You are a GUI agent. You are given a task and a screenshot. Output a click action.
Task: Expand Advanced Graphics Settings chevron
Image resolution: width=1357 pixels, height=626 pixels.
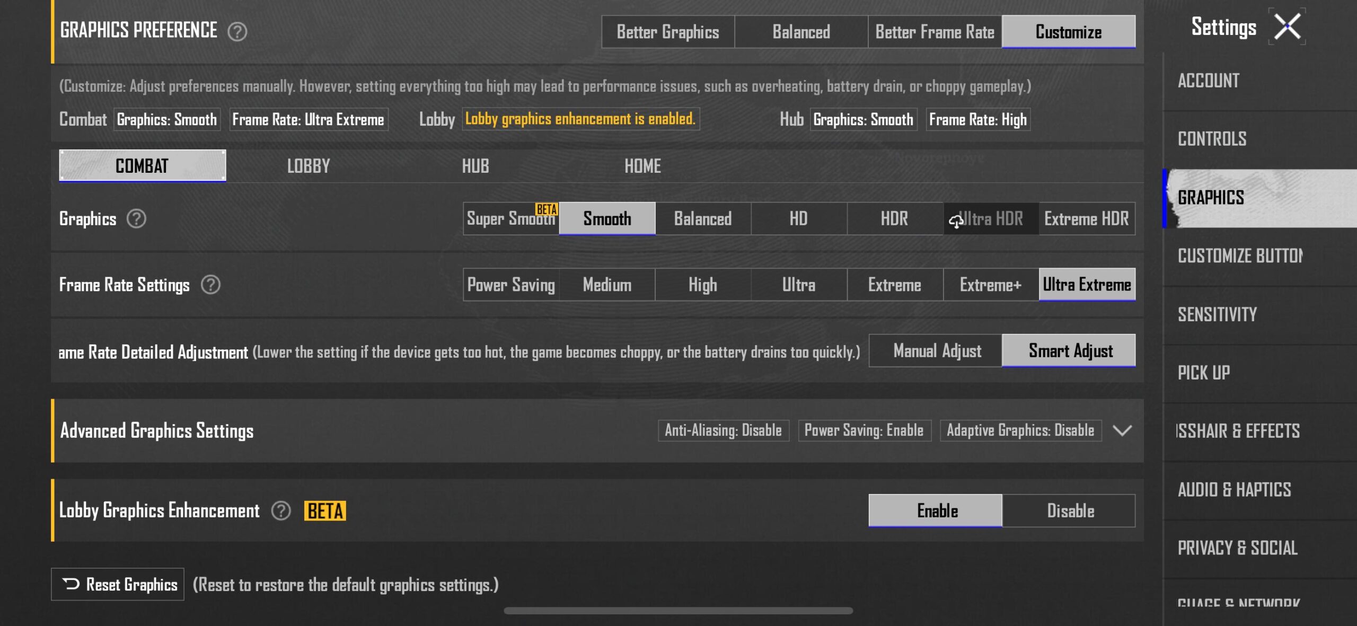coord(1122,430)
